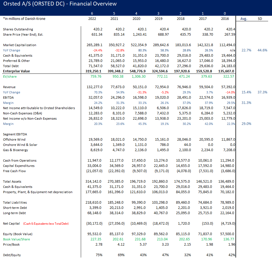The height and width of the screenshot is (260, 272).
Task: Select the 'Revenue' row label
Action: [9, 87]
